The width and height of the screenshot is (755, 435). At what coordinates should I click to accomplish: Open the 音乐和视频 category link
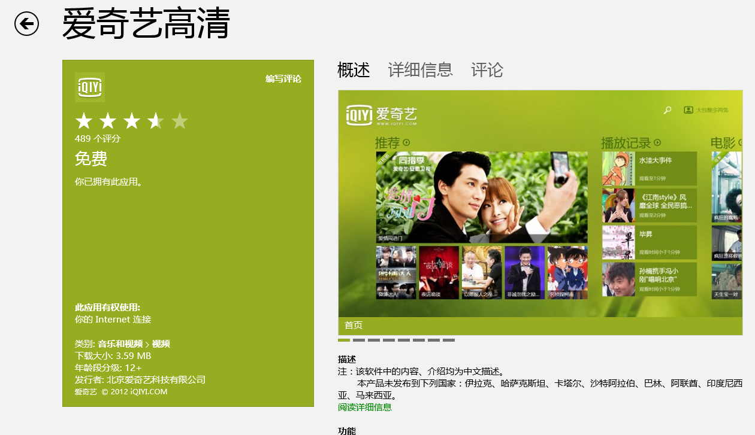[x=120, y=344]
